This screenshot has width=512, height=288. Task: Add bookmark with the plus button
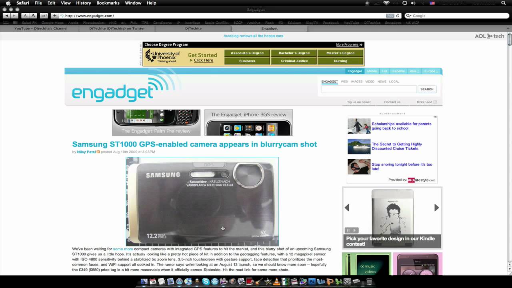(55, 16)
